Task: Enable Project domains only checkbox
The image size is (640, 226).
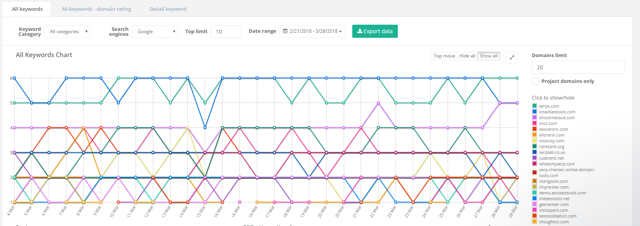Action: (535, 81)
